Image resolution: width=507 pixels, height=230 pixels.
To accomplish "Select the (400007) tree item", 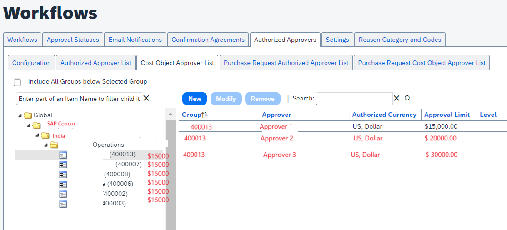I will 129,165.
